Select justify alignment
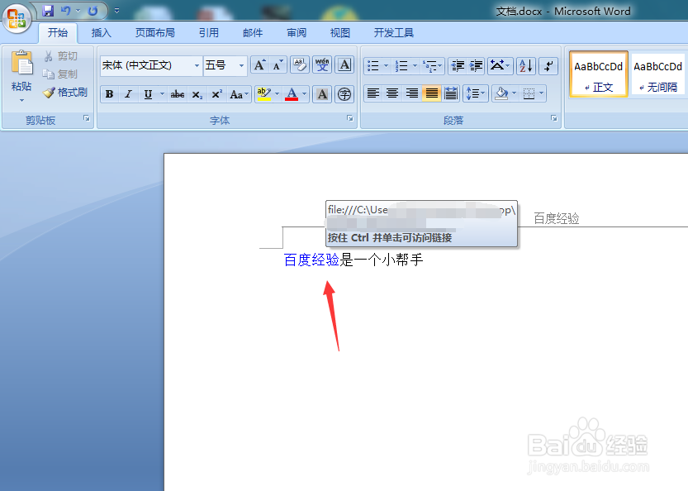 (431, 93)
